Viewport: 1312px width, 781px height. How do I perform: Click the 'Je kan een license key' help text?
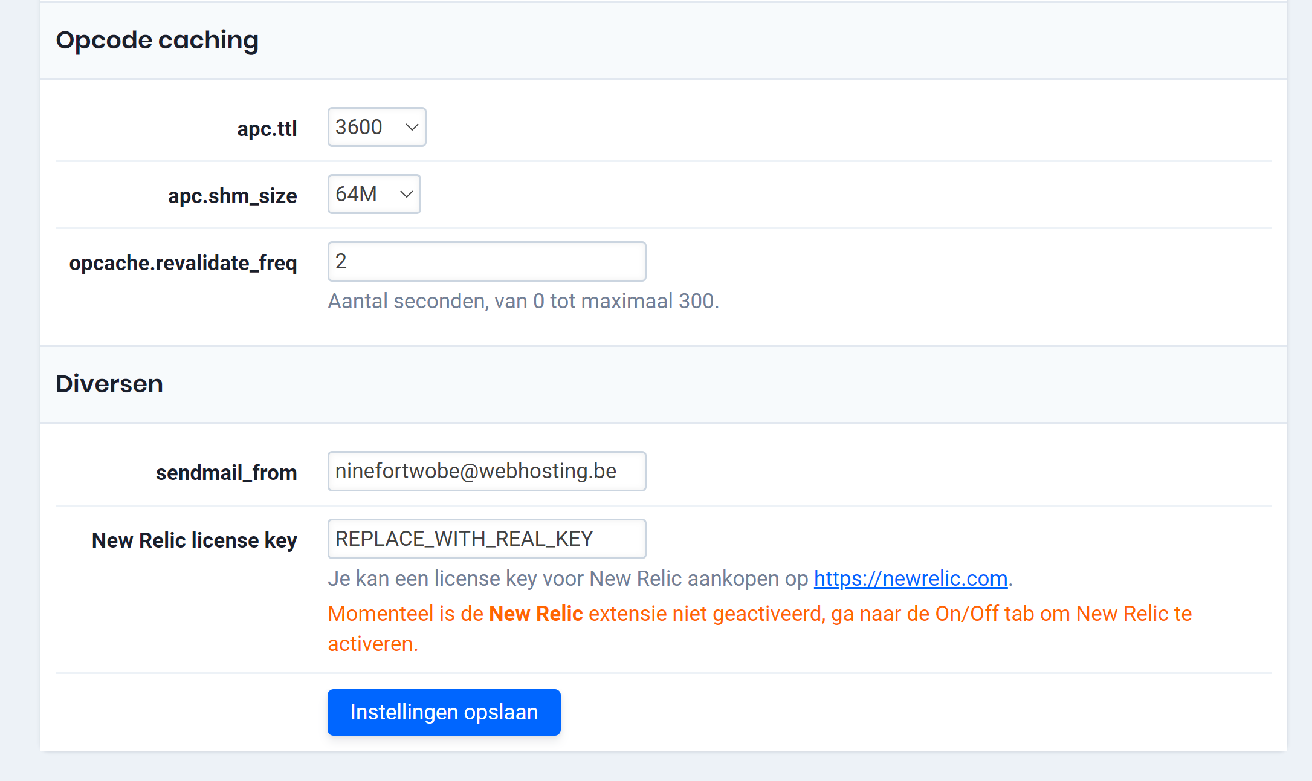coord(568,578)
